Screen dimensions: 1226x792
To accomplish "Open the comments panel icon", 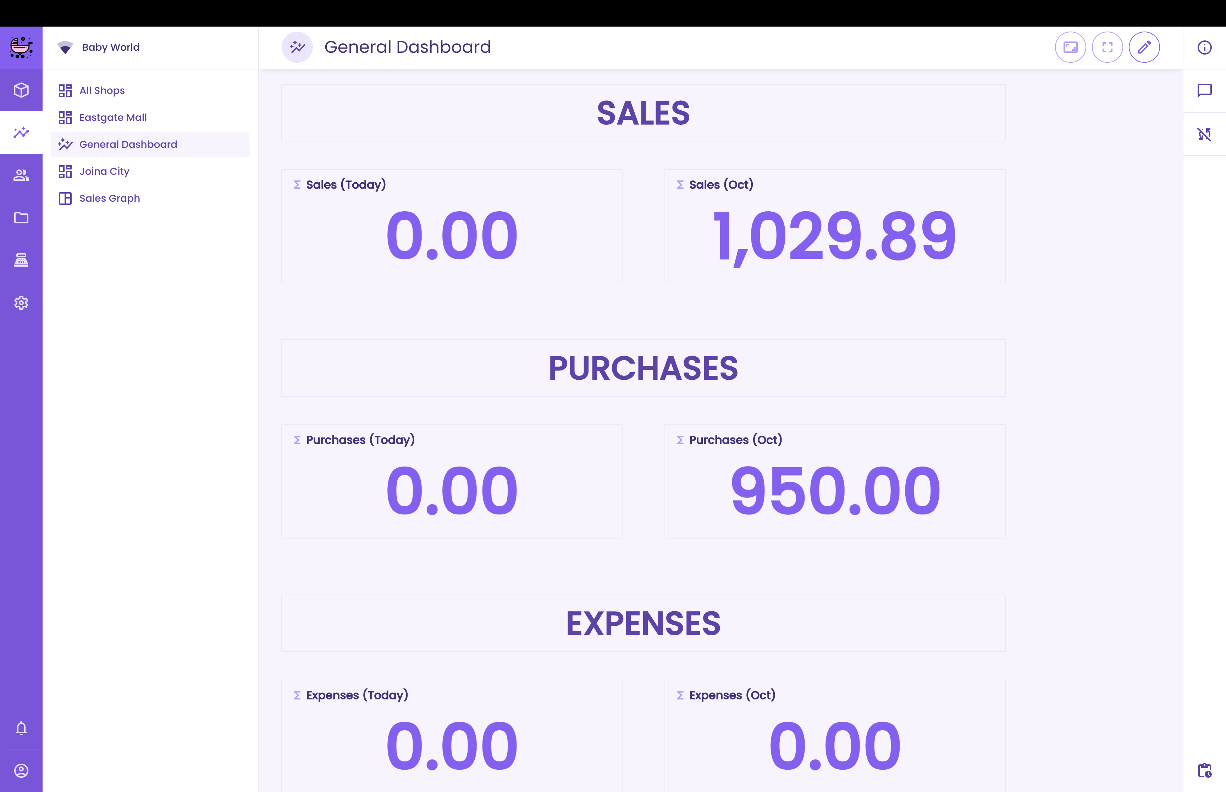I will [x=1204, y=90].
